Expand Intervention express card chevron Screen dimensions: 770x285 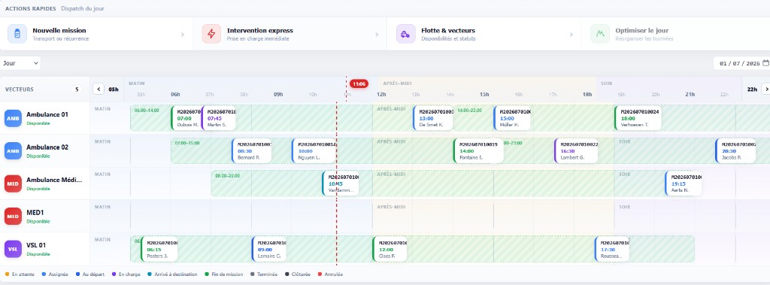click(x=377, y=35)
